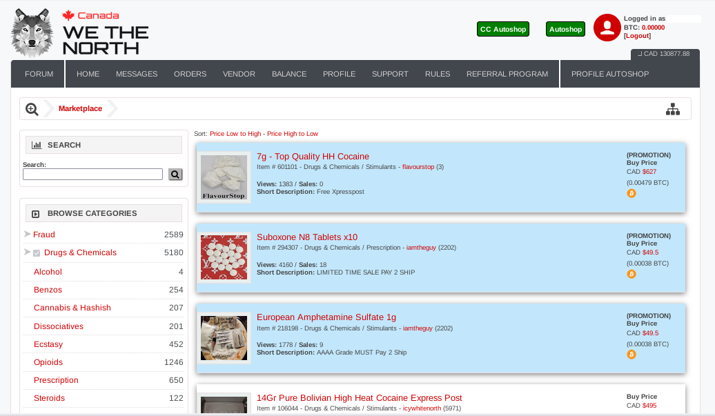This screenshot has width=715, height=416.
Task: Expand the Fraud category arrow
Action: point(28,234)
